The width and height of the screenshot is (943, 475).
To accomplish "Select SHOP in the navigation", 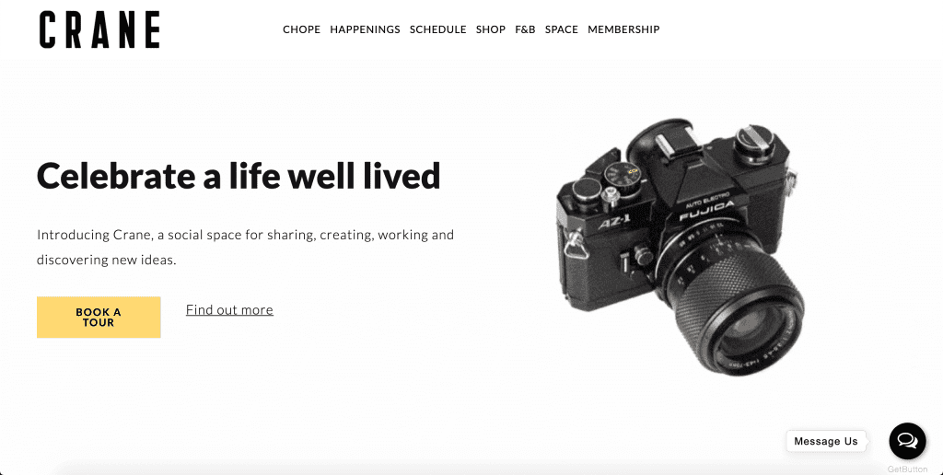I will 491,29.
